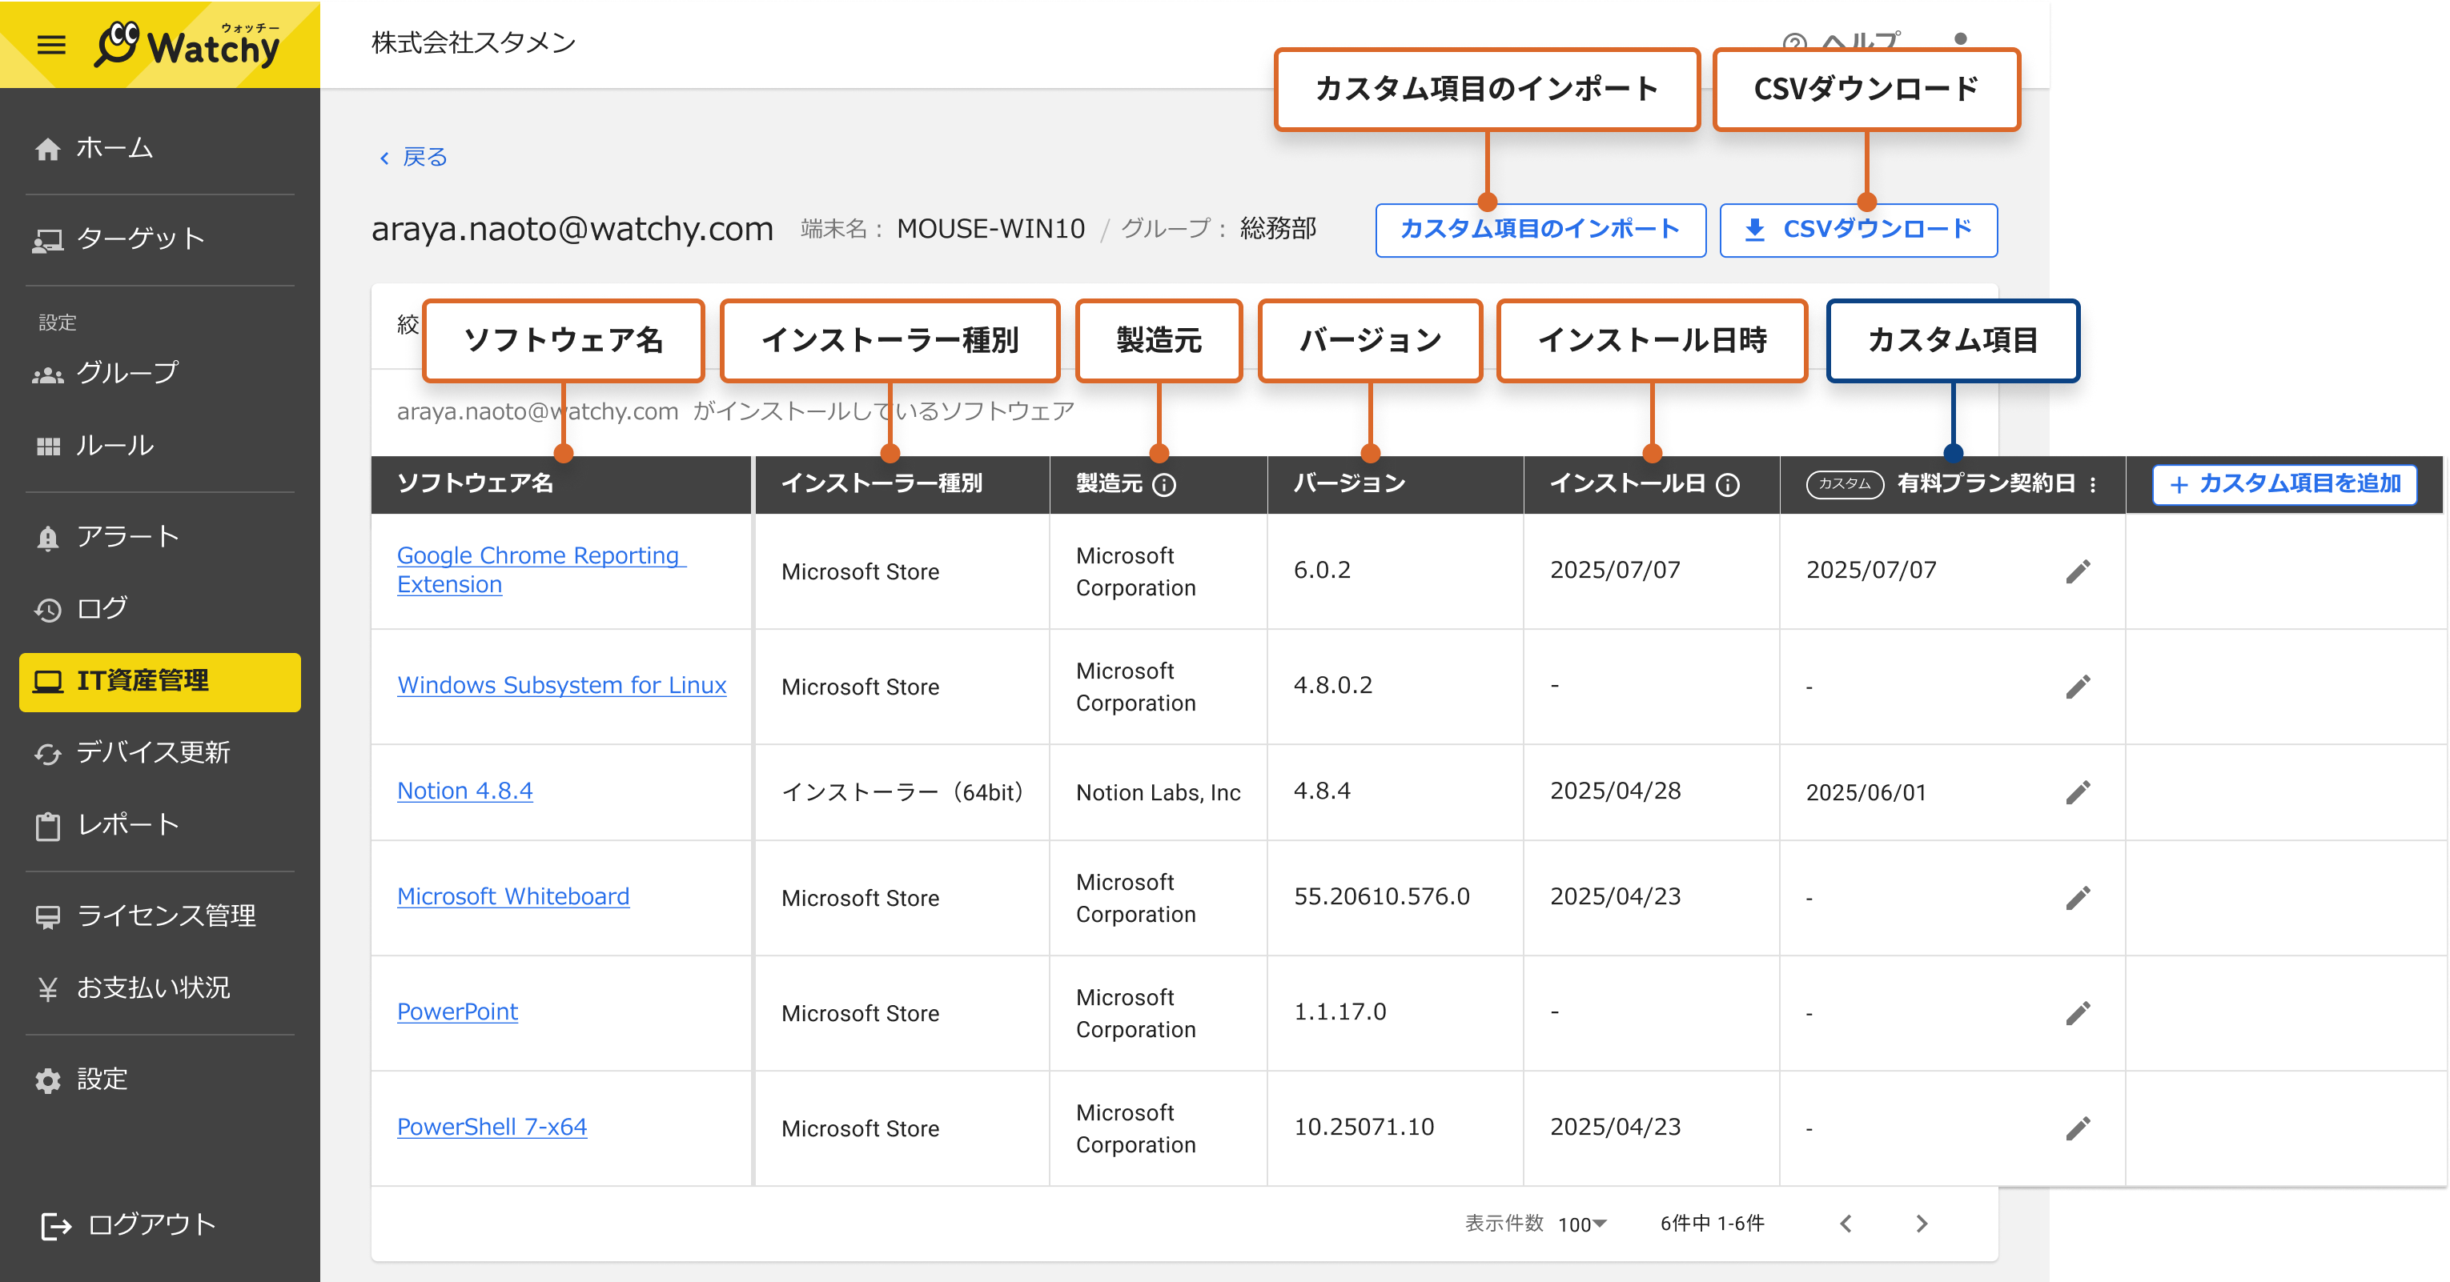Edit custom field for PowerShell 7-x64 row

coord(2078,1128)
